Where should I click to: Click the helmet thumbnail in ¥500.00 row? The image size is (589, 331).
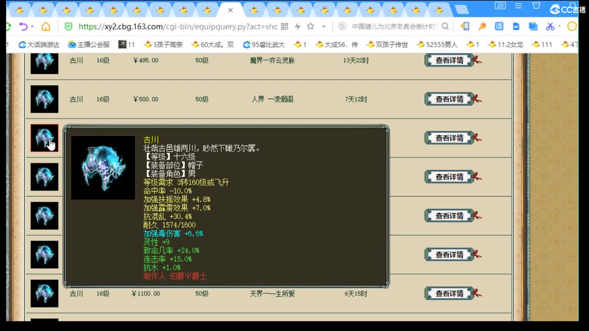click(44, 99)
